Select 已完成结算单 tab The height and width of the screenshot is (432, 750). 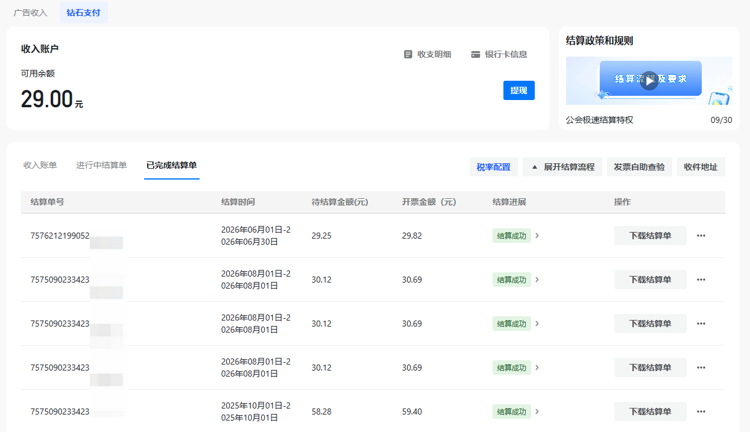171,165
